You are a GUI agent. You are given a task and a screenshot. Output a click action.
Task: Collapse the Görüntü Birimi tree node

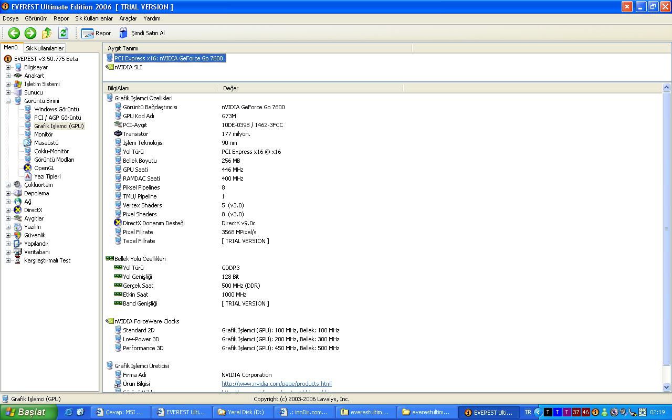(x=8, y=101)
